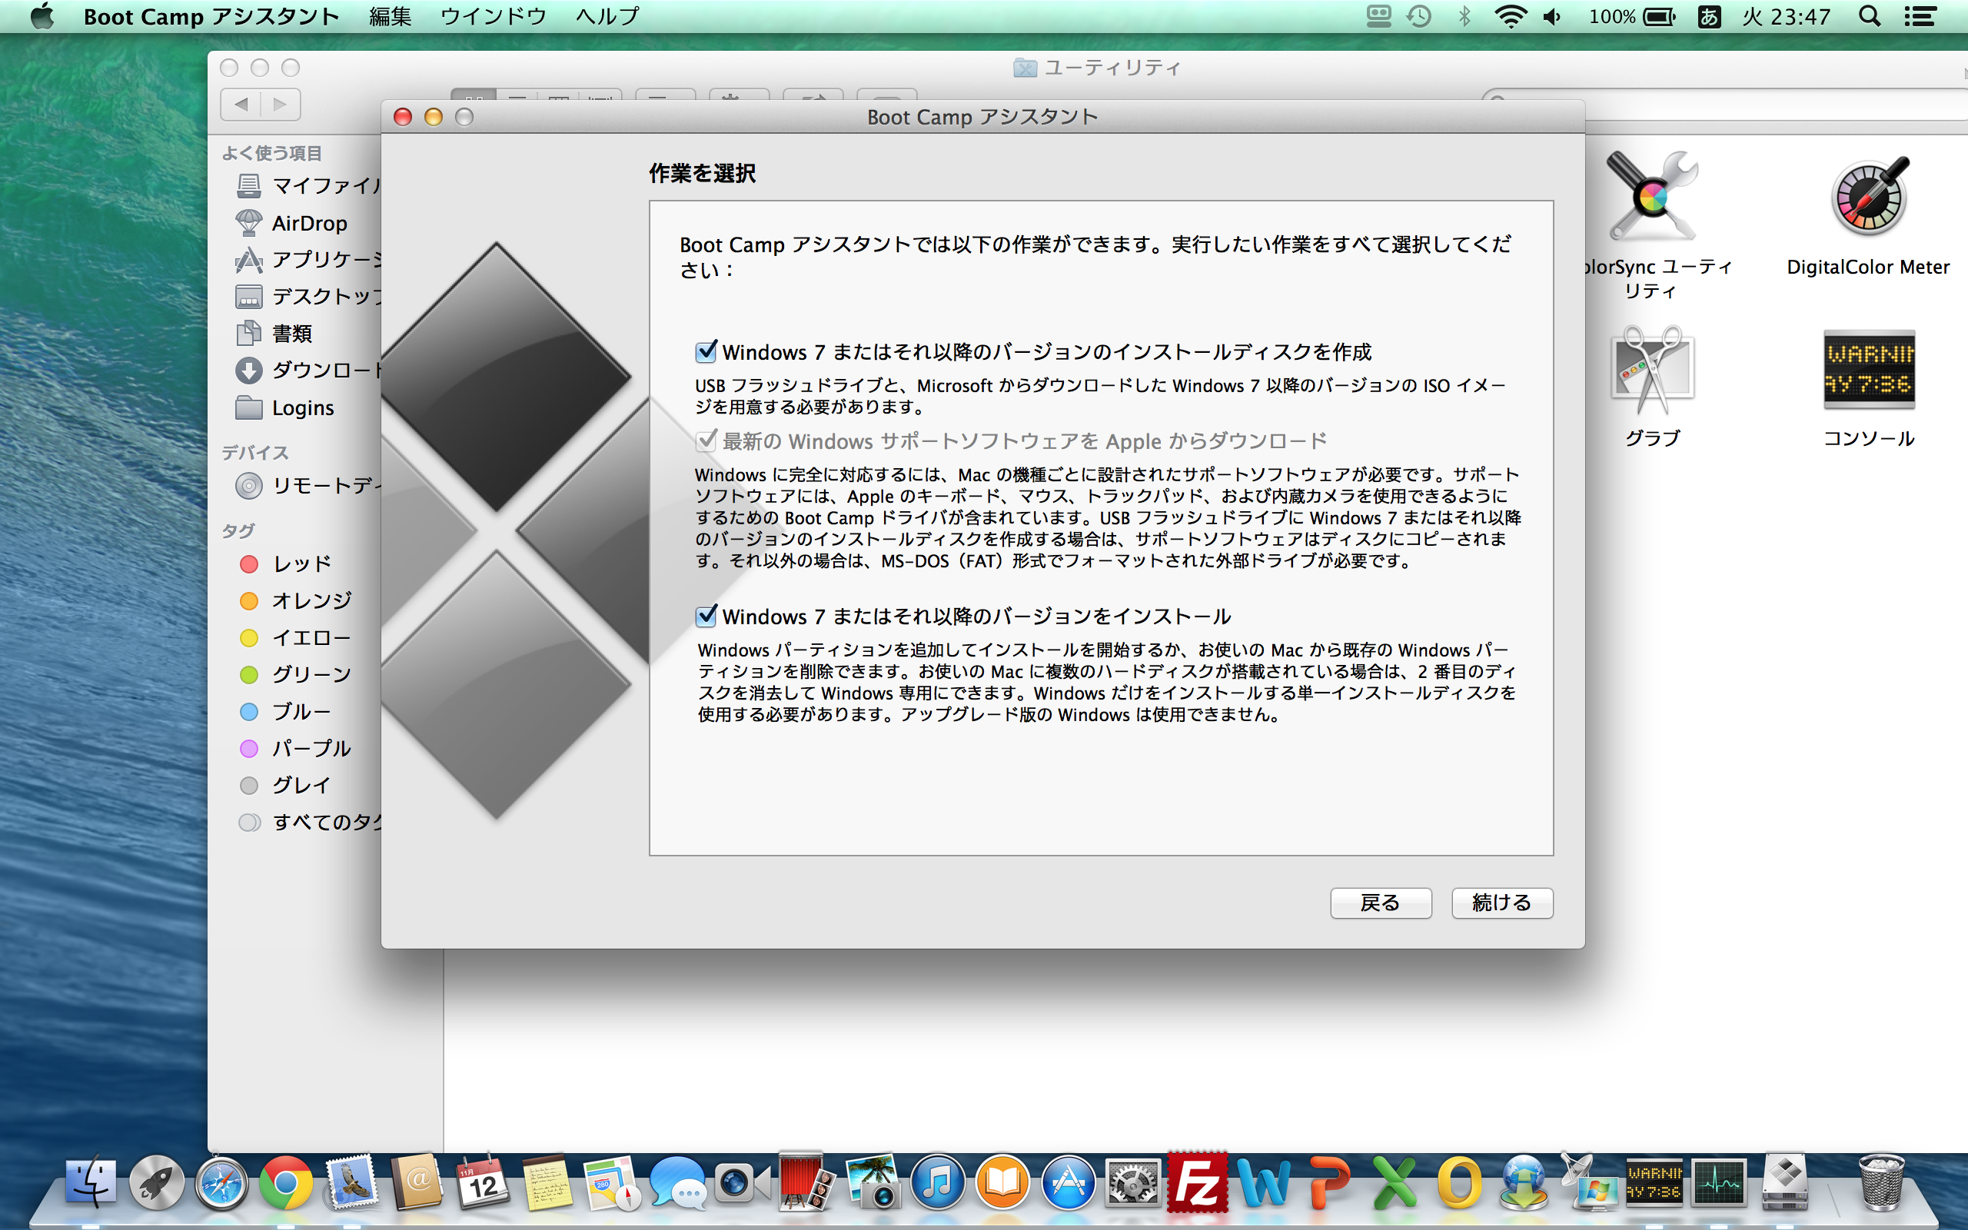Toggle the download Windows support software checkbox

pos(706,441)
